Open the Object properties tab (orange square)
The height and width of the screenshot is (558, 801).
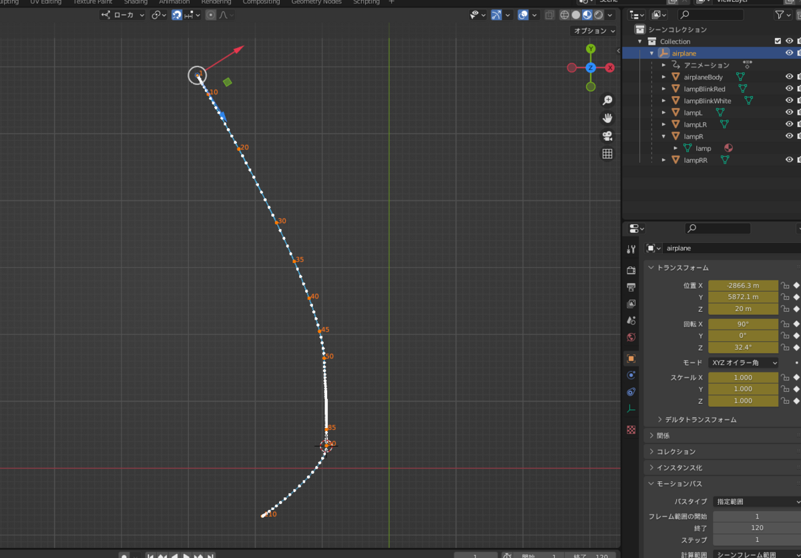631,358
